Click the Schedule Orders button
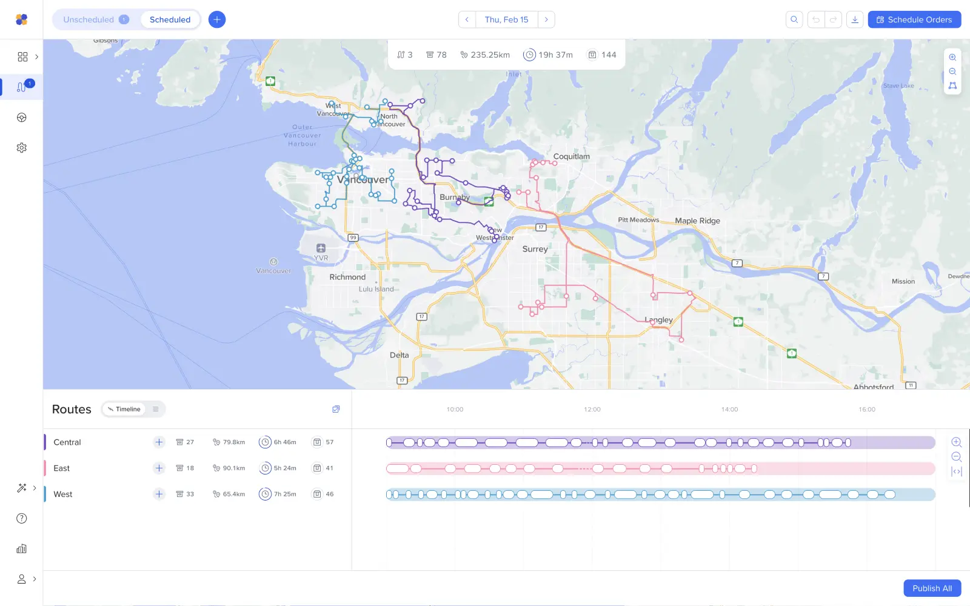Image resolution: width=970 pixels, height=606 pixels. pyautogui.click(x=914, y=19)
